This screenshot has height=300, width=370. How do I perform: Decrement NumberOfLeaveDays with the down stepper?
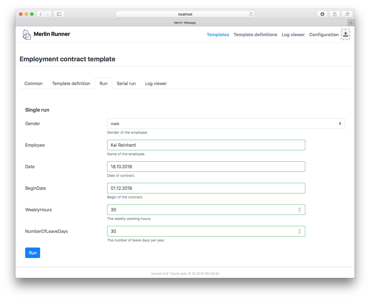299,232
